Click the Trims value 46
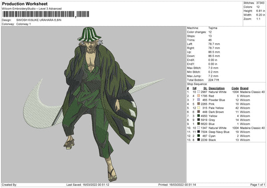 [210, 40]
